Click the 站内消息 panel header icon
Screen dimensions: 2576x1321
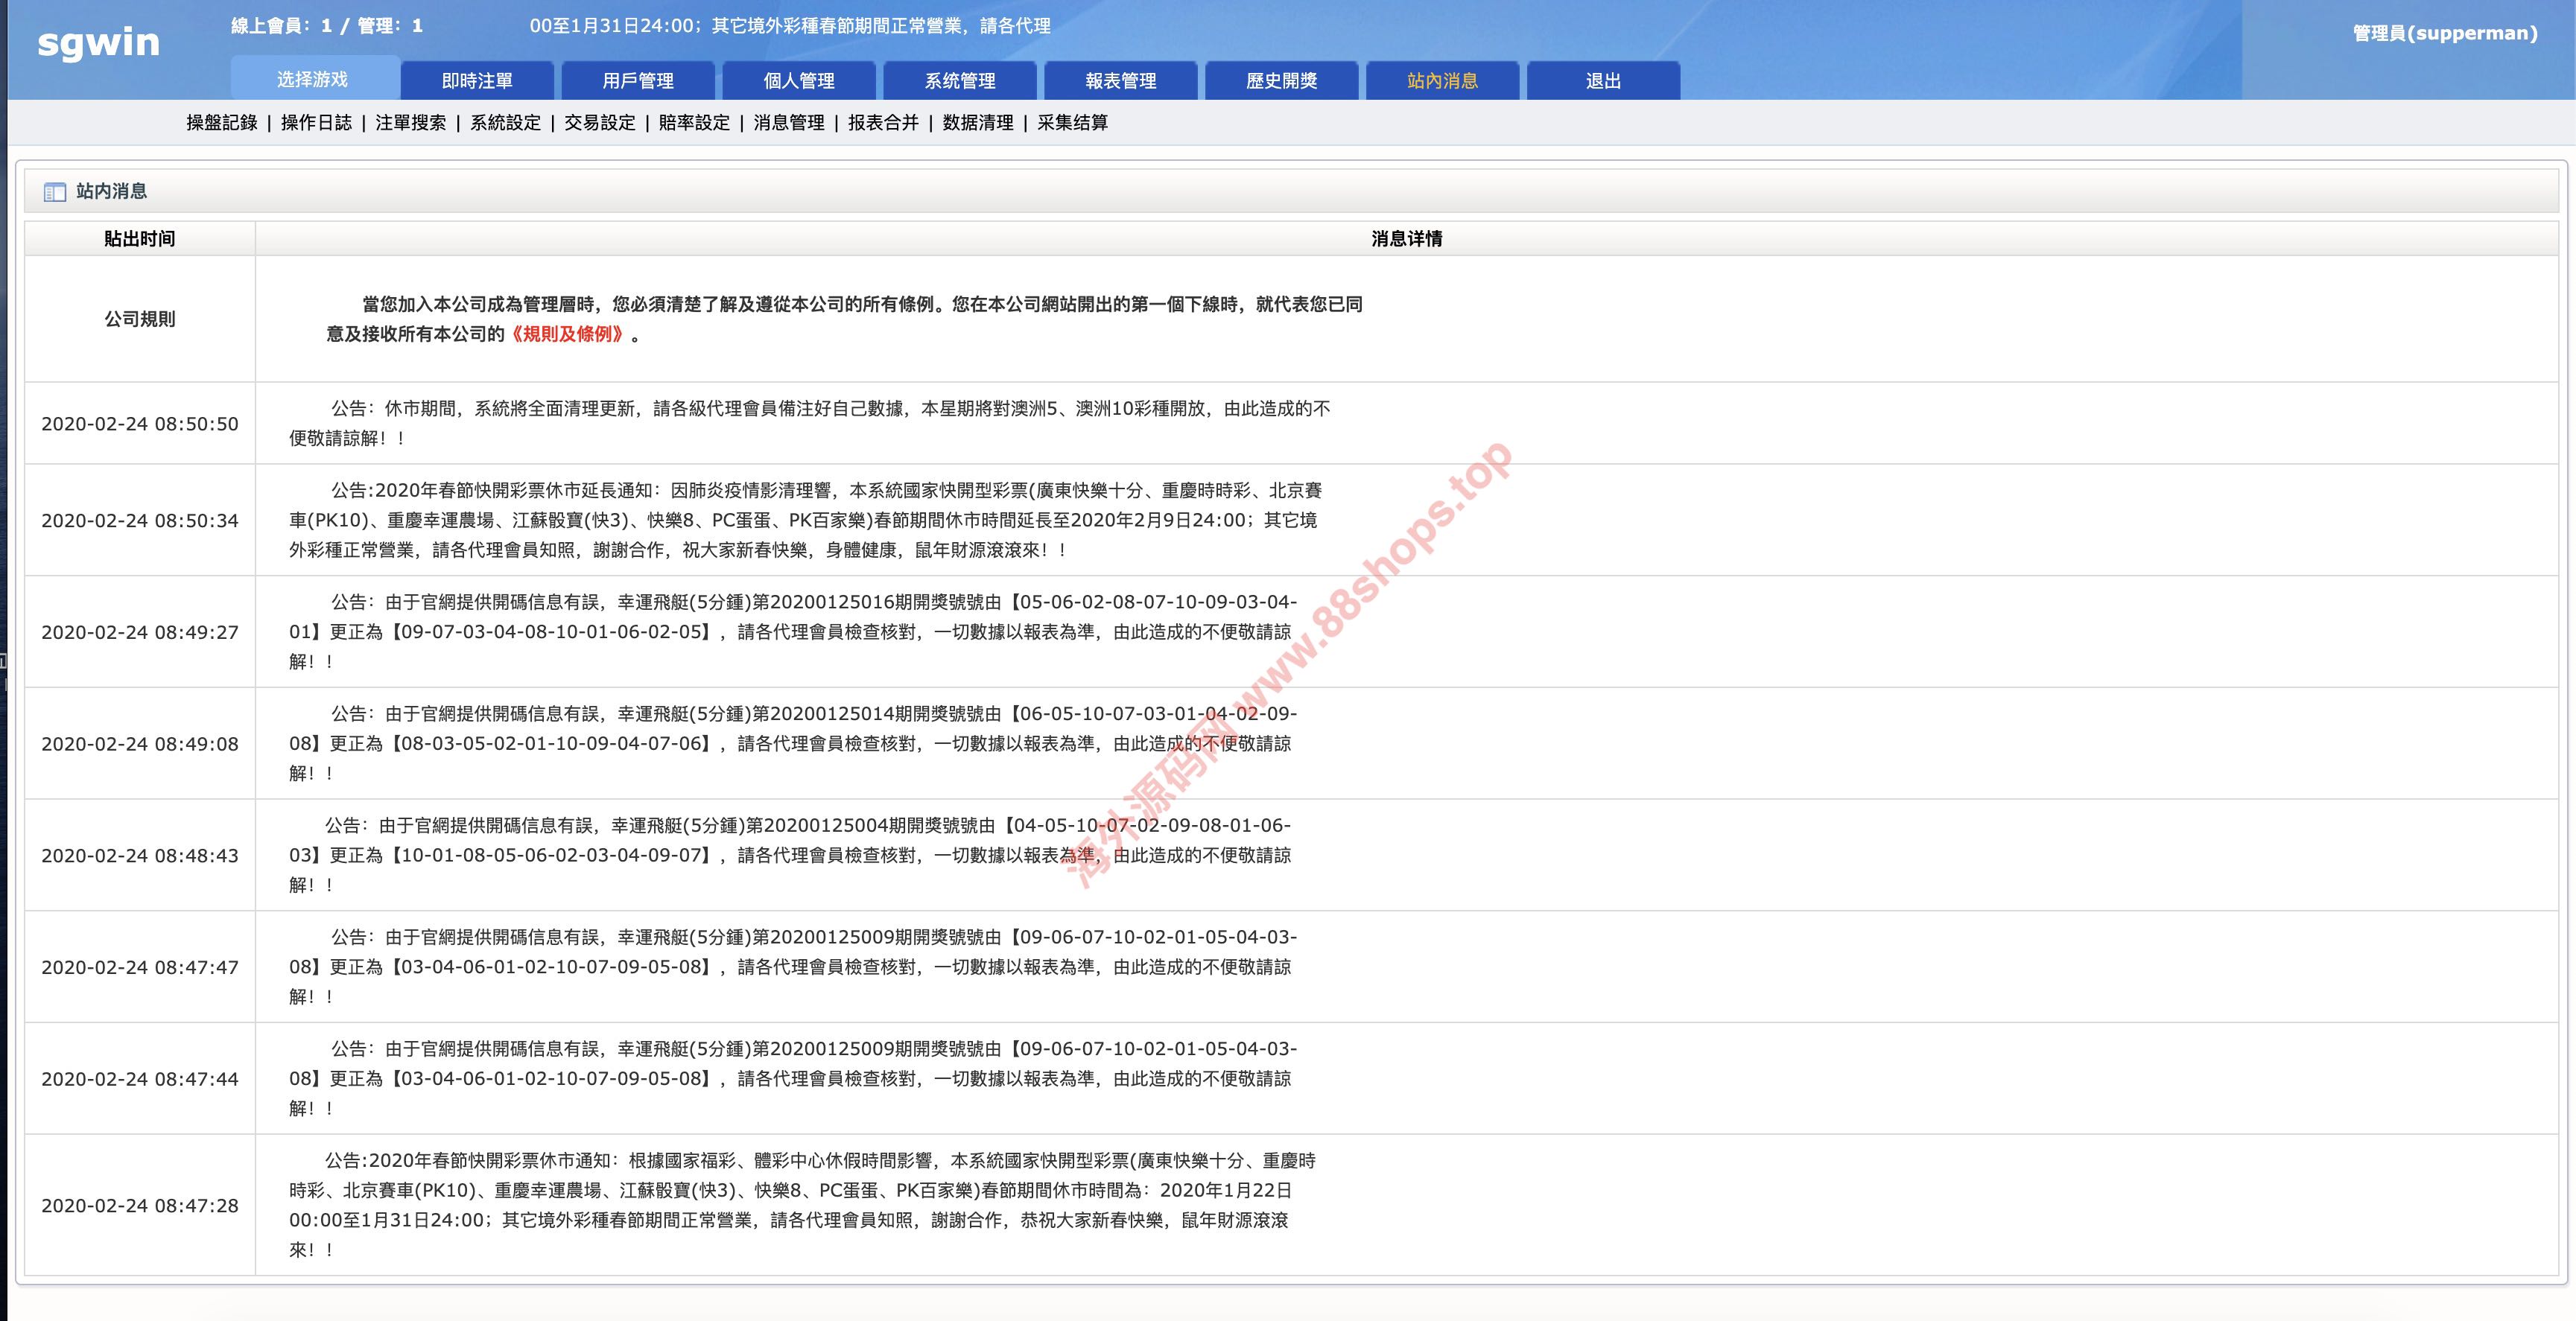[55, 192]
